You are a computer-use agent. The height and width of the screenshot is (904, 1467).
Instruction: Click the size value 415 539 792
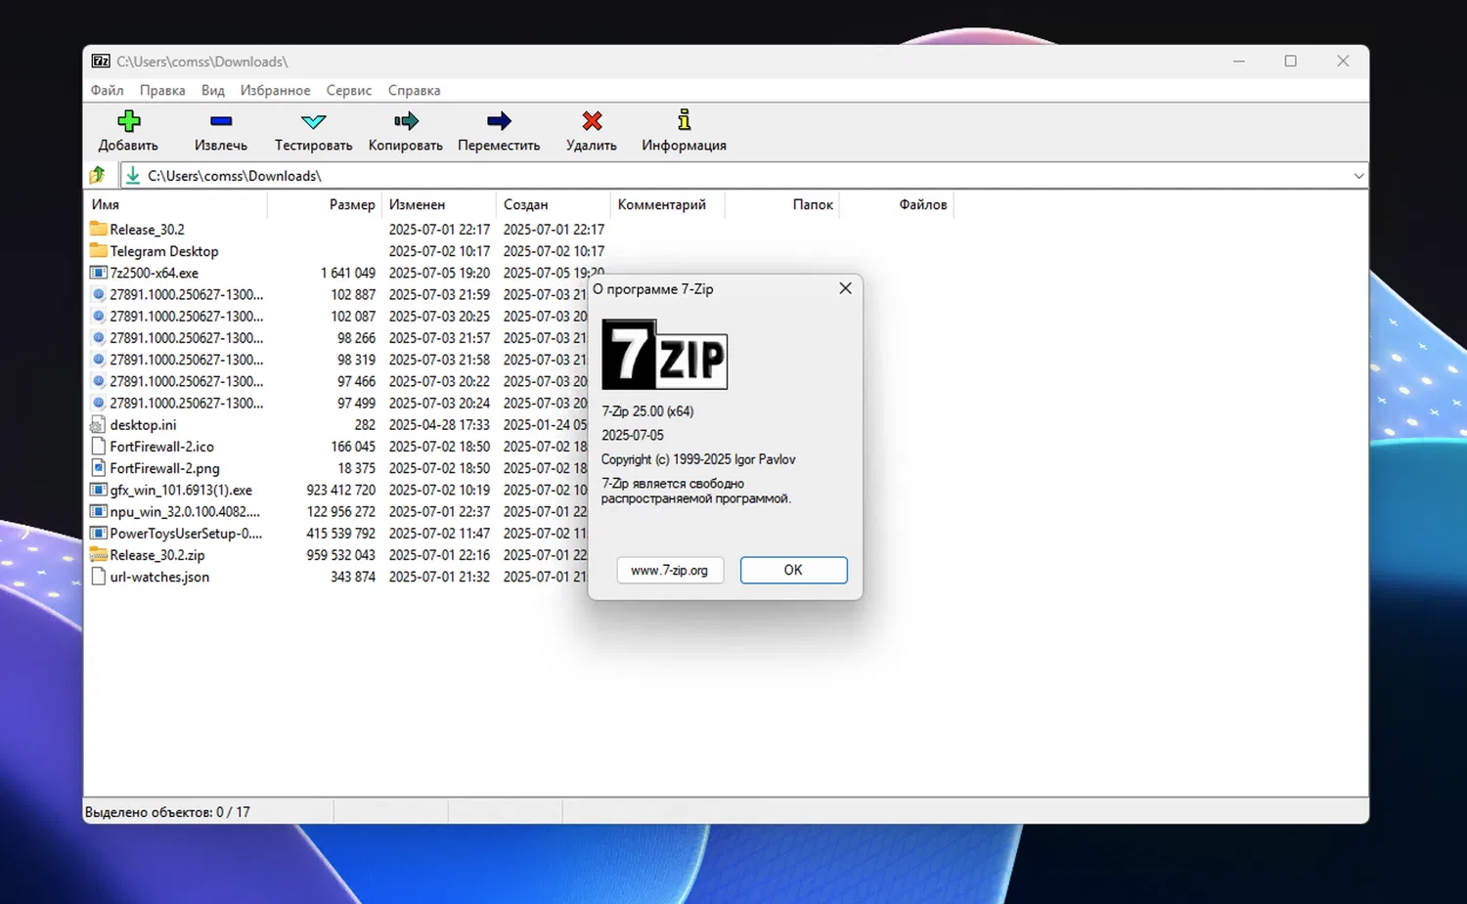(341, 534)
